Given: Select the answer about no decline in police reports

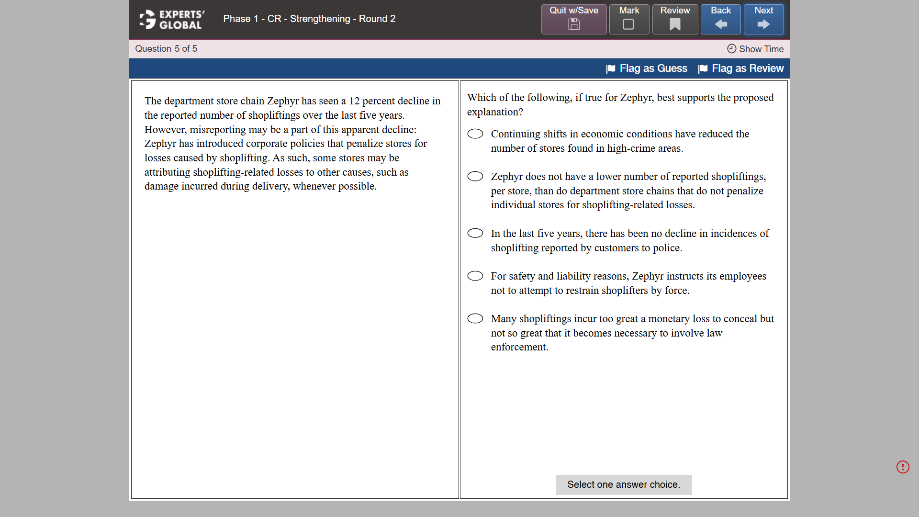Looking at the screenshot, I should 475,233.
